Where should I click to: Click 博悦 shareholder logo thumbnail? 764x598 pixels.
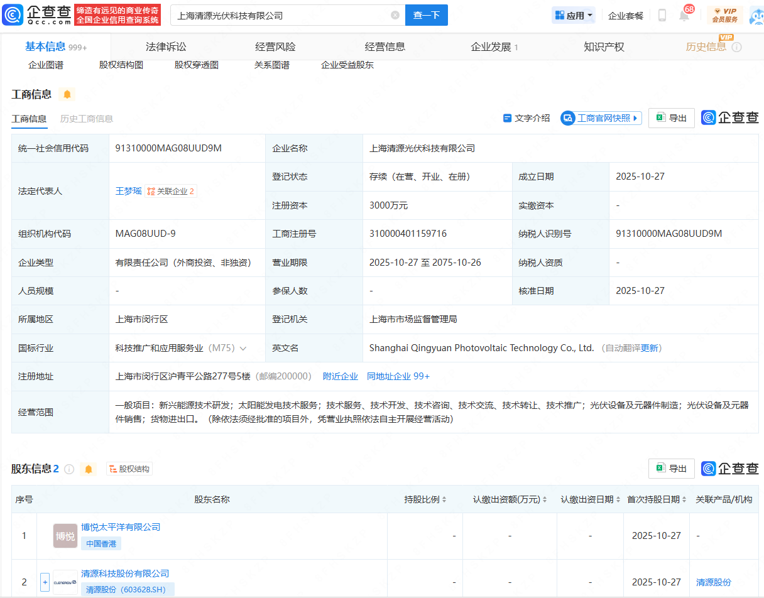click(x=65, y=536)
